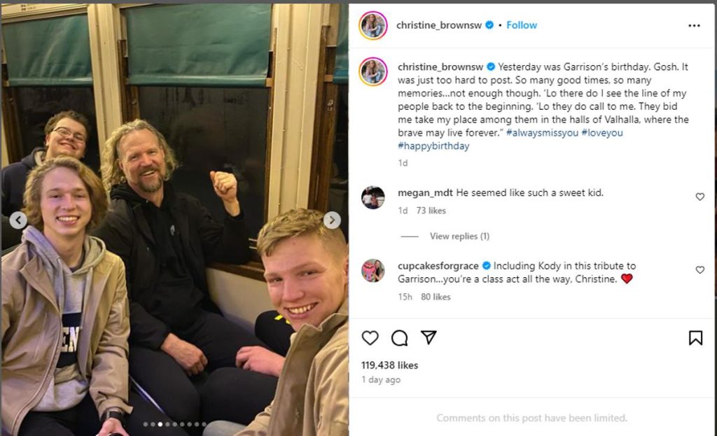717x436 pixels.
Task: Go to previous photo in carousel
Action: (x=18, y=220)
